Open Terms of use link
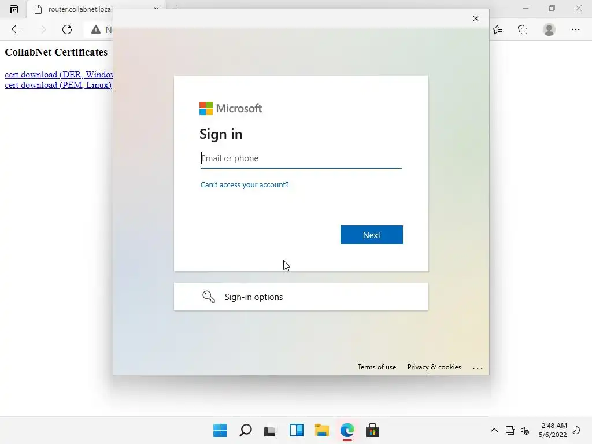 377,367
